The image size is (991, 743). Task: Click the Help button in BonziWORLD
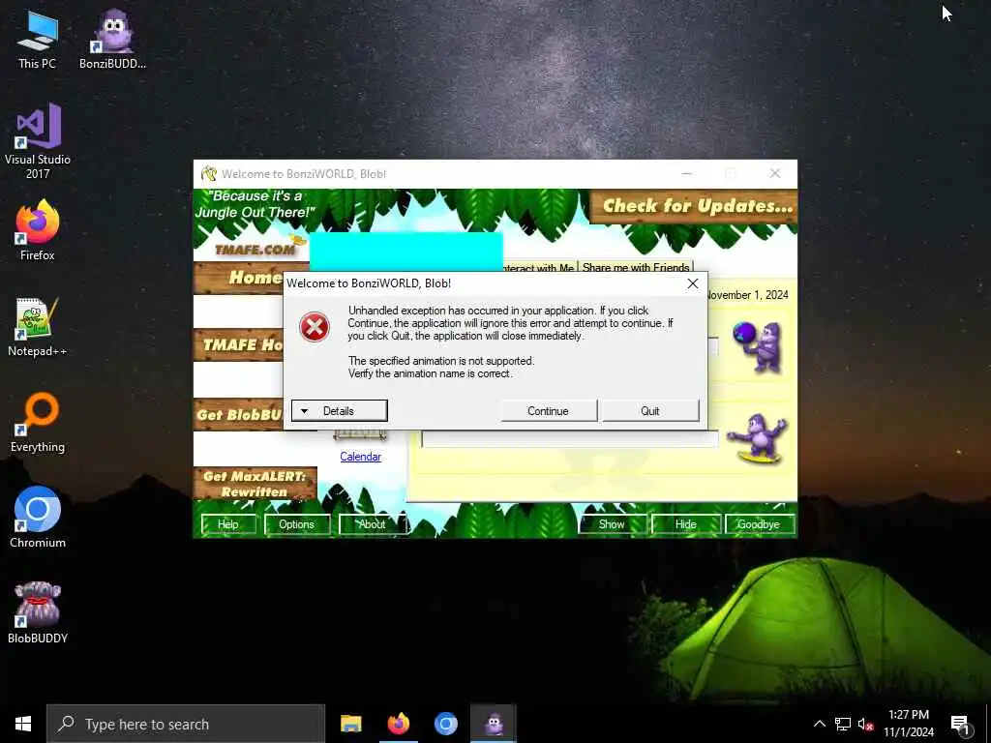228,524
